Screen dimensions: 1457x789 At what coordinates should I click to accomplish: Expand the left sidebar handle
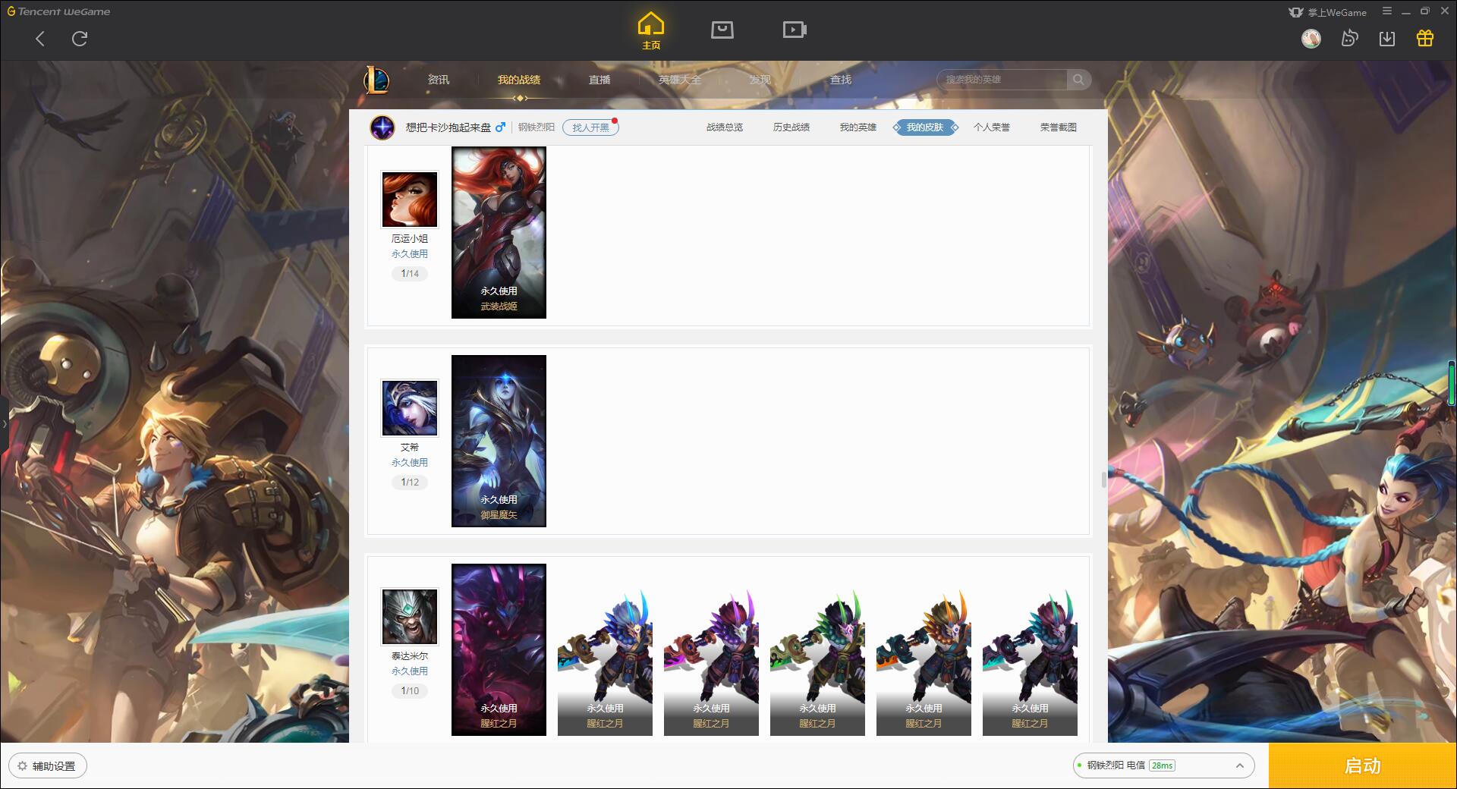[4, 423]
